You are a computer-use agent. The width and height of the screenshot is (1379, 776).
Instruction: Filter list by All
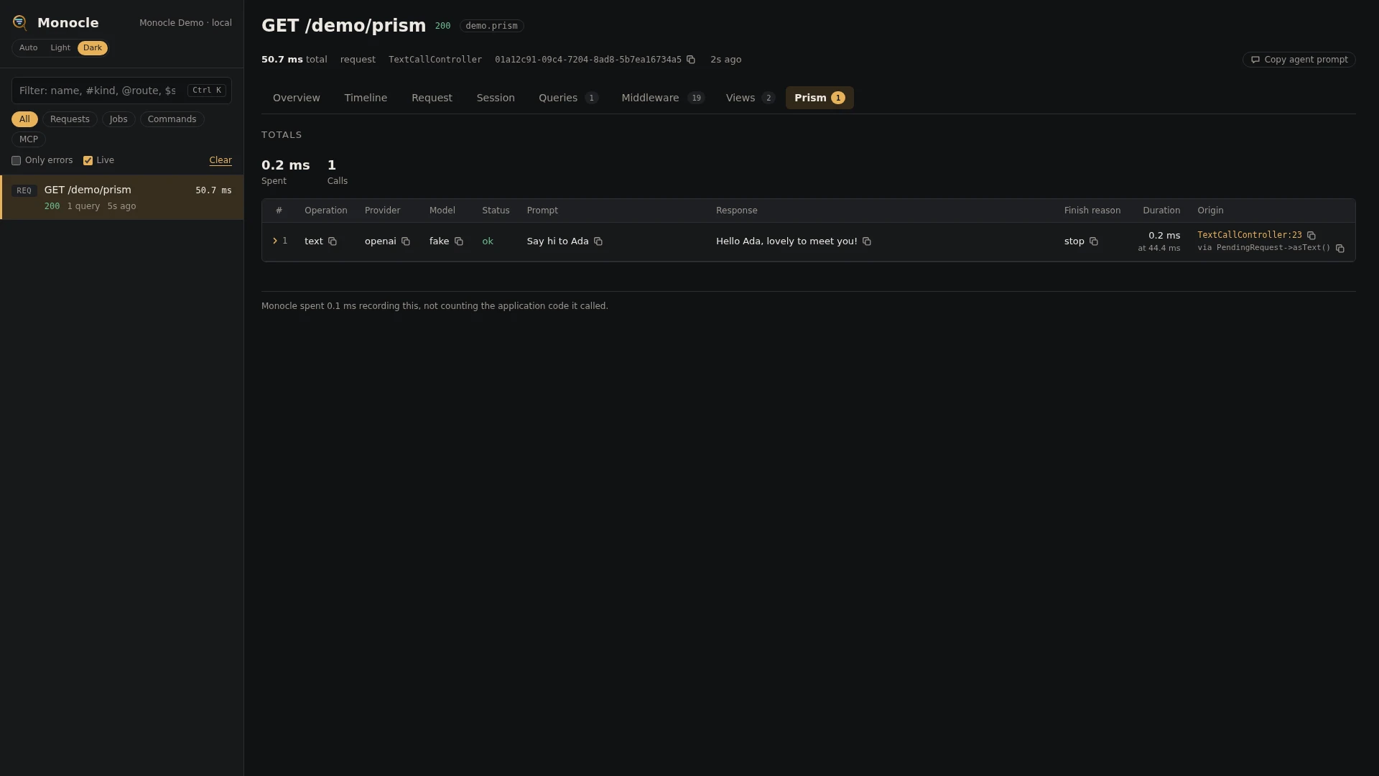pos(24,119)
